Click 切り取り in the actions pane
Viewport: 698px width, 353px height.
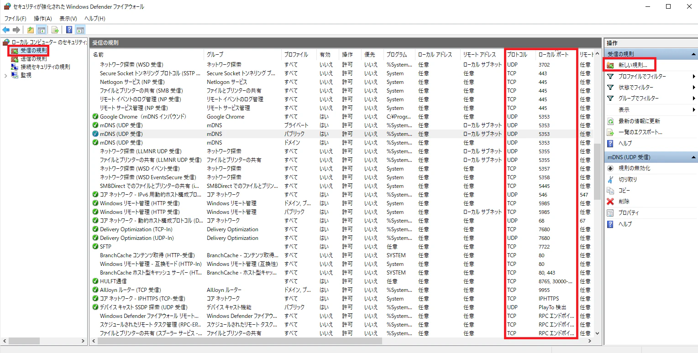click(x=628, y=180)
